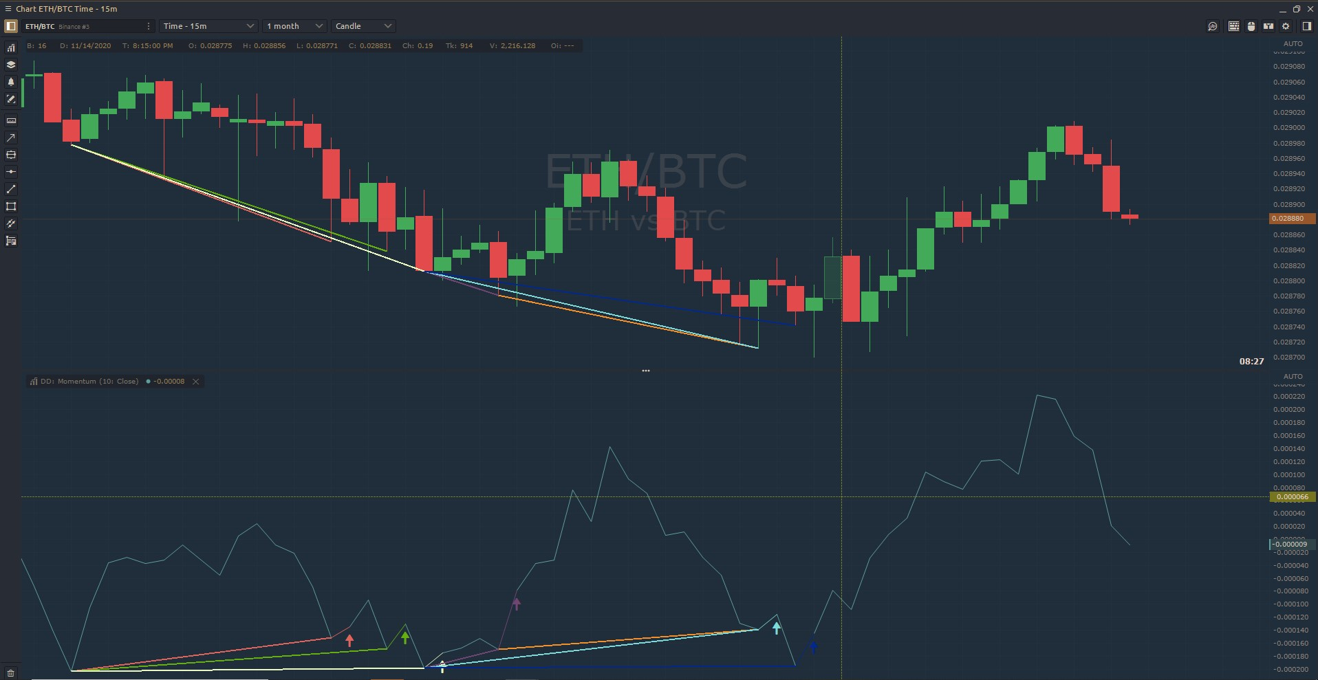Open ETH/BTC symbol options three-dot menu
The height and width of the screenshot is (680, 1318).
point(149,26)
